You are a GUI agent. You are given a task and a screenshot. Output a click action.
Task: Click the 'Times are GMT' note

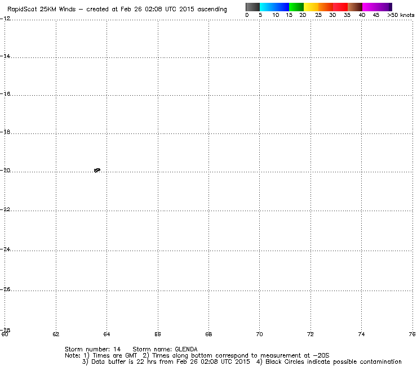(x=114, y=356)
